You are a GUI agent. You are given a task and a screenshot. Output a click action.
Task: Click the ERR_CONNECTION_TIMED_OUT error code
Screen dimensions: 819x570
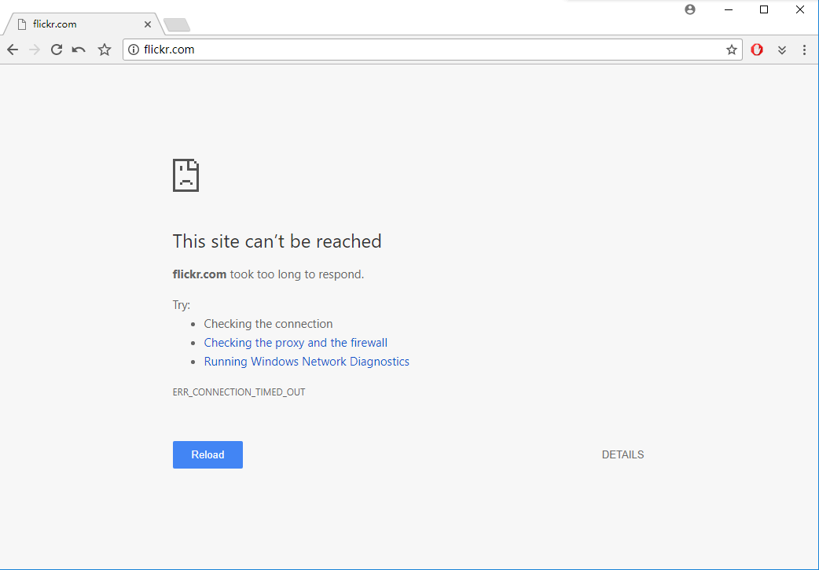tap(239, 392)
